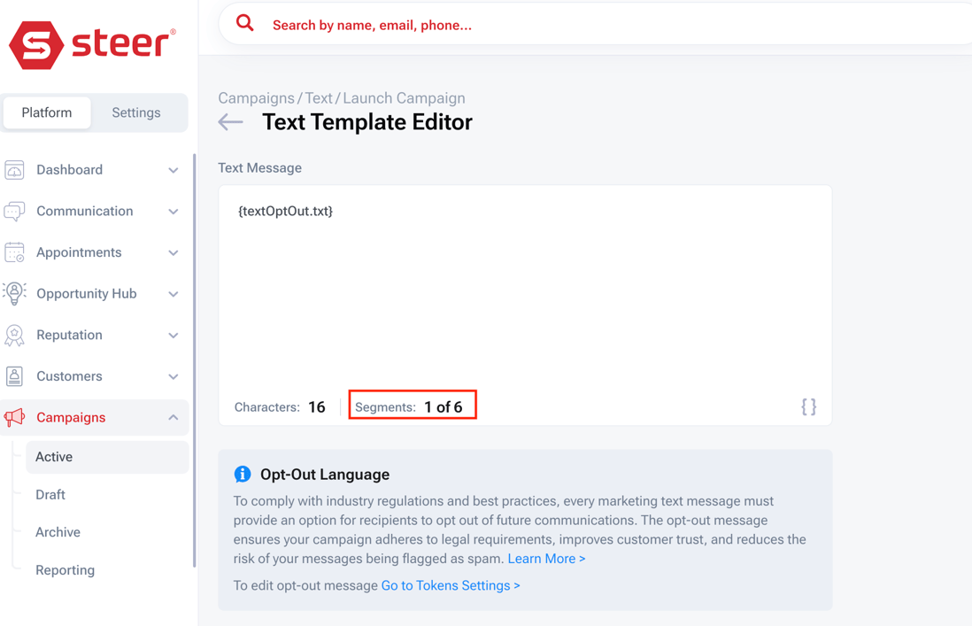Screen dimensions: 972x626
Task: Click the blue Opt-Out info icon
Action: tap(243, 475)
